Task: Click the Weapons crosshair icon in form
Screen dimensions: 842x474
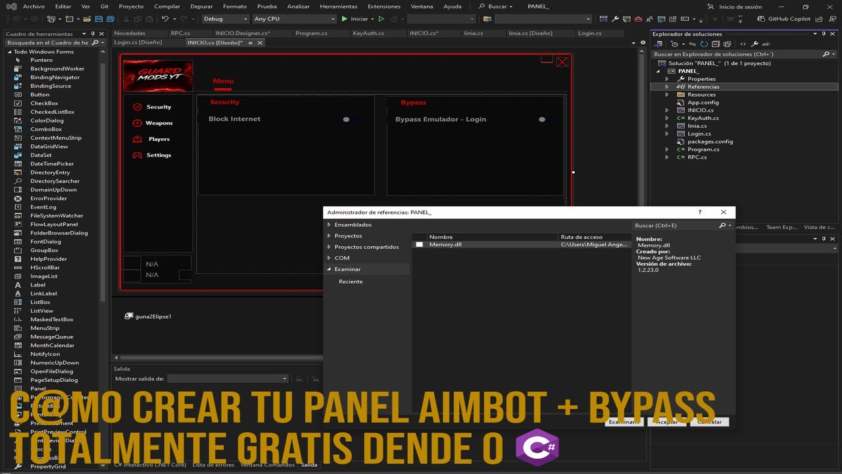Action: pos(137,123)
